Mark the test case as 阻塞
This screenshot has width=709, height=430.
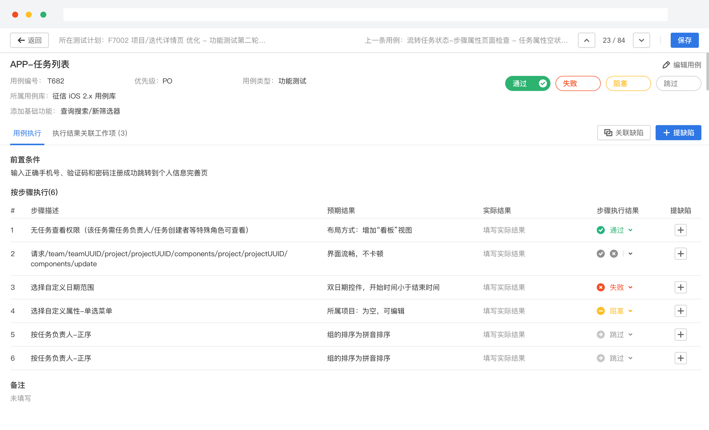628,83
